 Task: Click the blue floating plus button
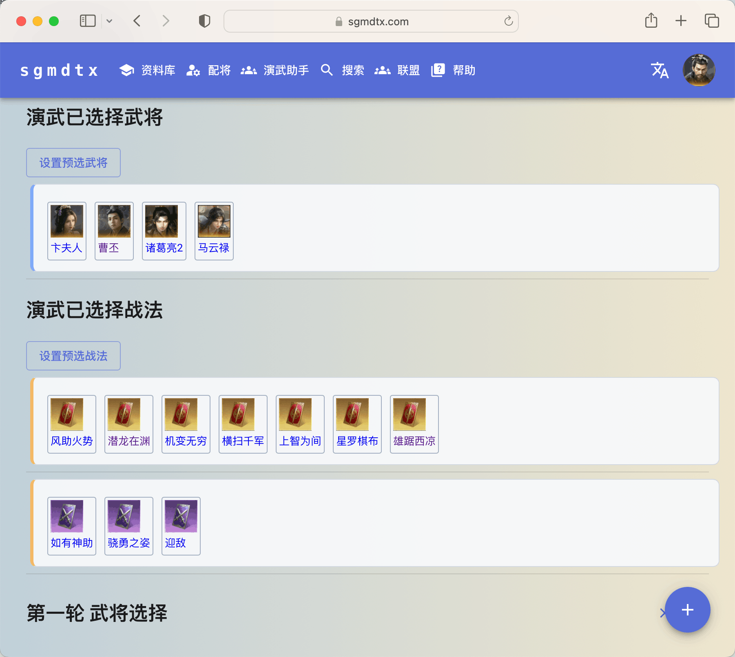[688, 610]
